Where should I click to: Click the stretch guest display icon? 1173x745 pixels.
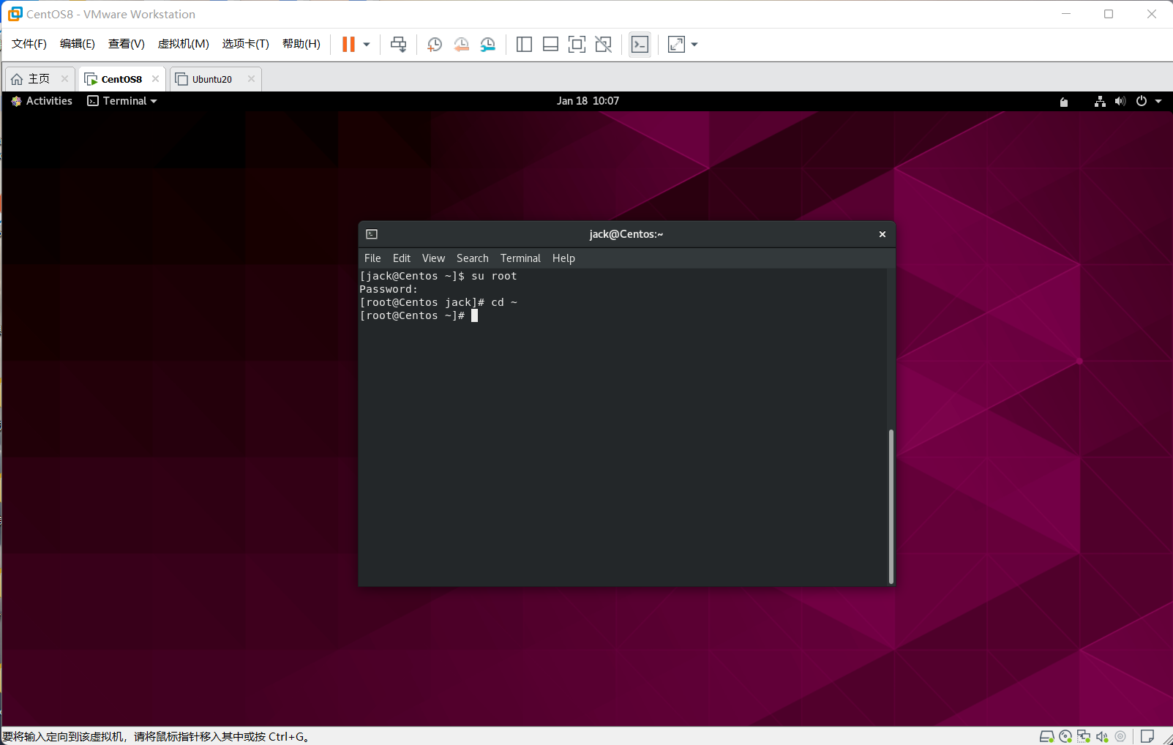coord(677,44)
